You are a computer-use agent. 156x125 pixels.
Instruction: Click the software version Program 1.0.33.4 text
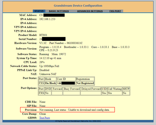[50, 47]
